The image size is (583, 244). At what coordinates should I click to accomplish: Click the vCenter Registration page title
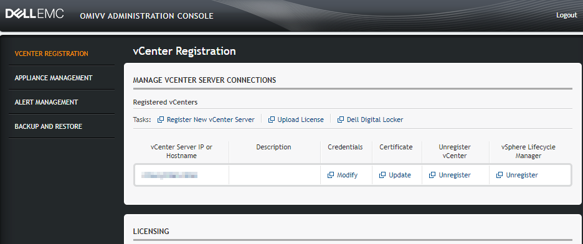[184, 51]
